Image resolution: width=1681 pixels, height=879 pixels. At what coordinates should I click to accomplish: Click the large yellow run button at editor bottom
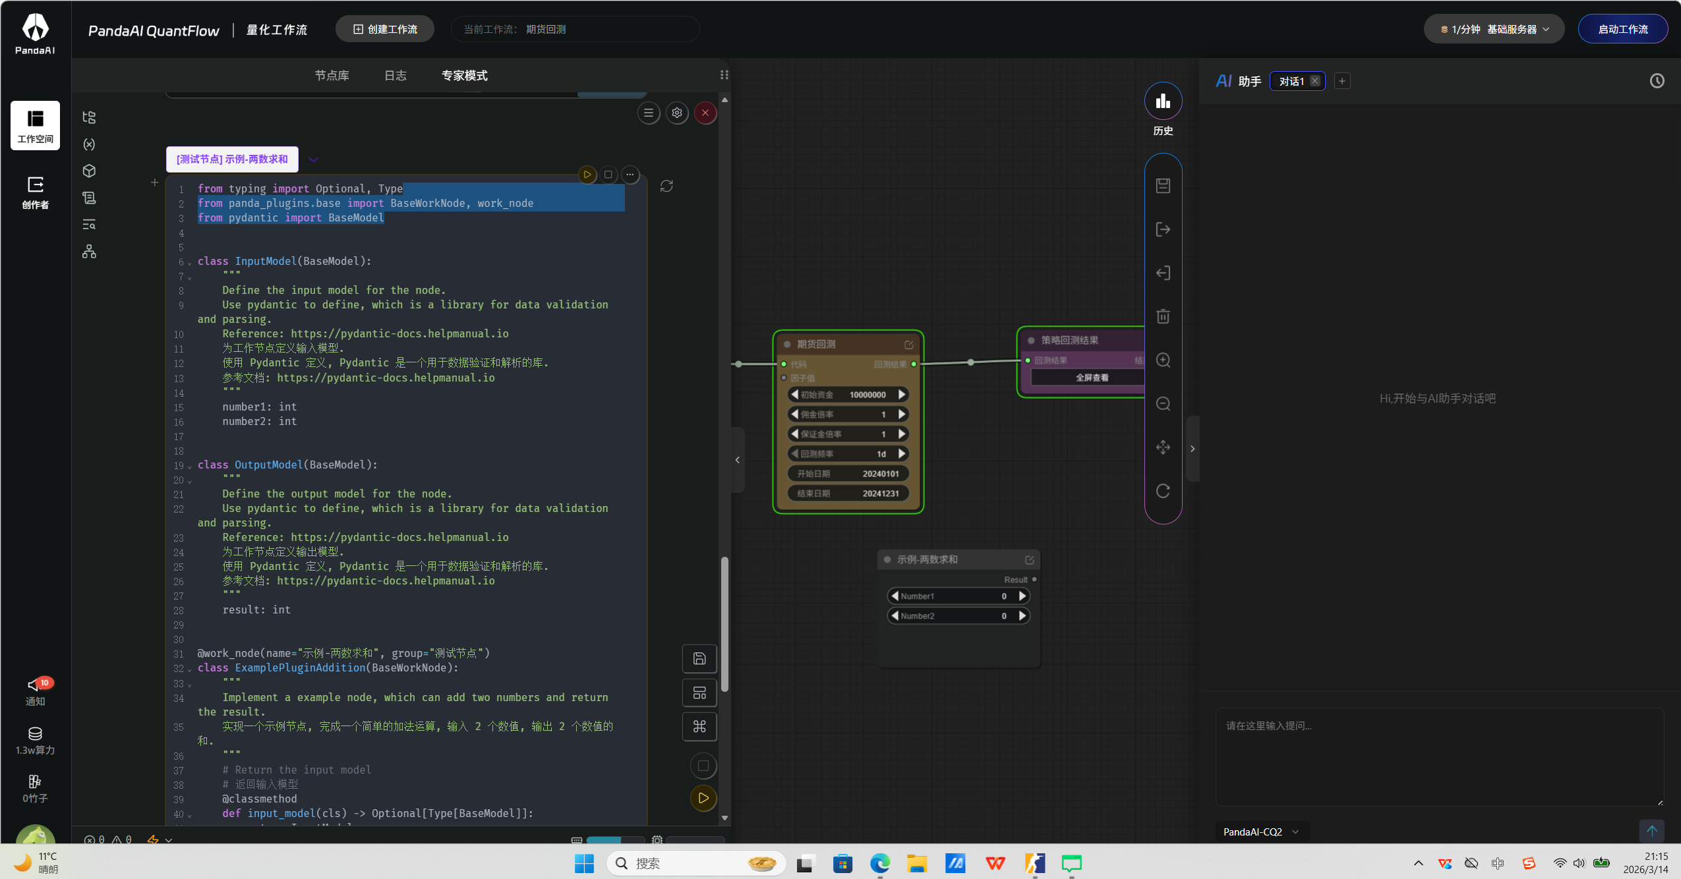(x=703, y=798)
